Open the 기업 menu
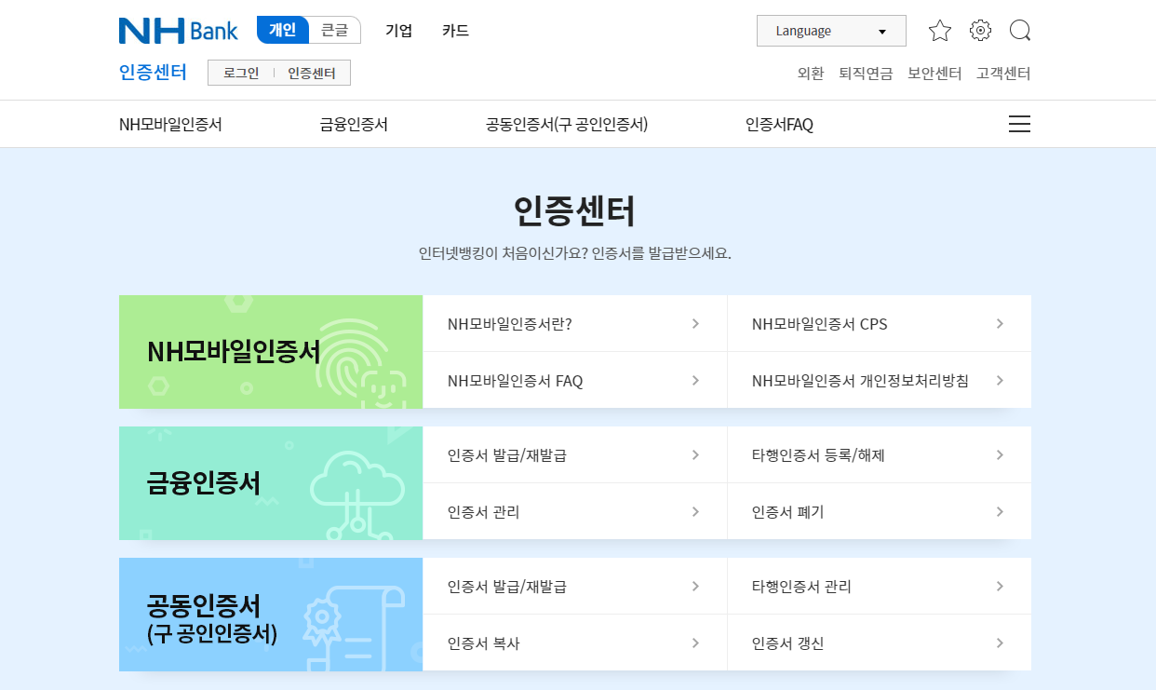 pos(398,31)
